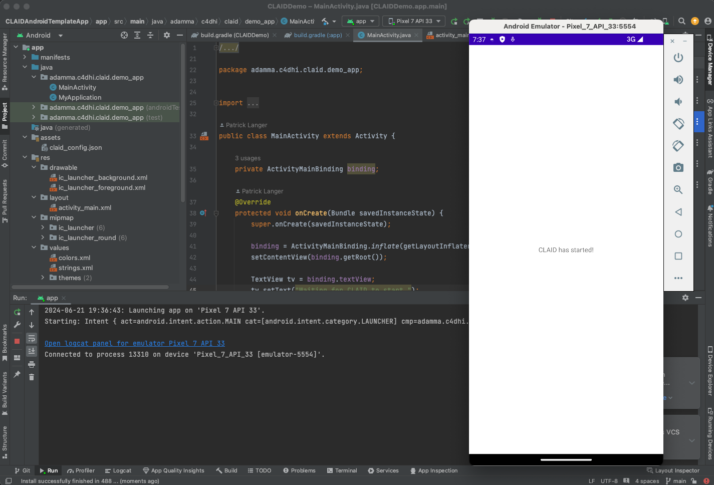
Task: Open Run configuration wrench icon
Action: click(17, 325)
